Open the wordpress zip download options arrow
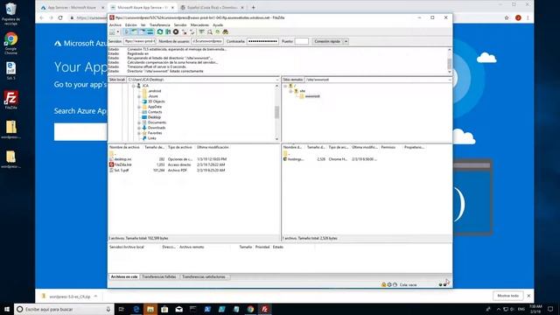The height and width of the screenshot is (315, 560). (x=95, y=297)
